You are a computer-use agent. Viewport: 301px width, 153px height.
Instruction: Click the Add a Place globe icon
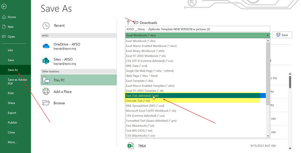(46, 92)
